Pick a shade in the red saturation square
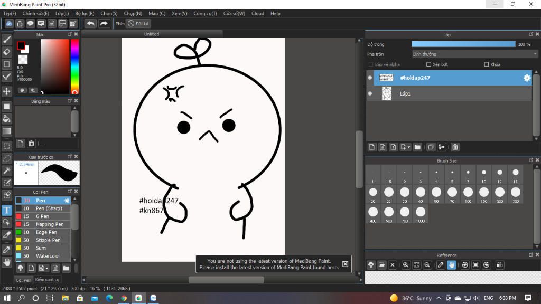 [x=55, y=66]
